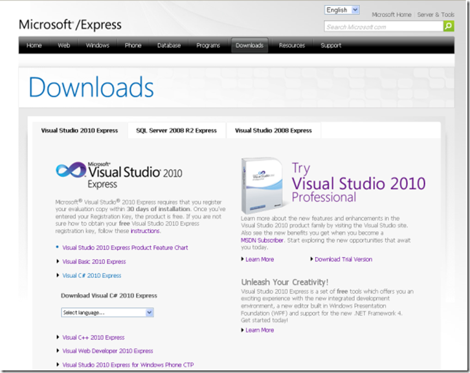The image size is (470, 373).
Task: Open the MSDN Subscriber link
Action: point(262,240)
